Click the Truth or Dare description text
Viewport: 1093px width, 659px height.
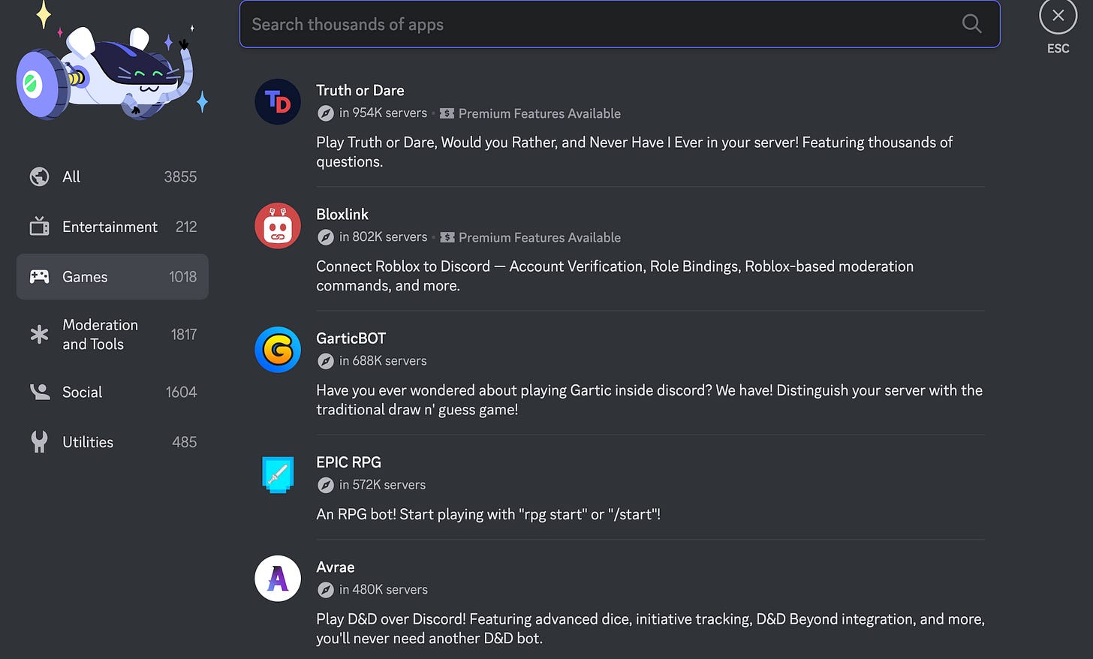[x=634, y=152]
